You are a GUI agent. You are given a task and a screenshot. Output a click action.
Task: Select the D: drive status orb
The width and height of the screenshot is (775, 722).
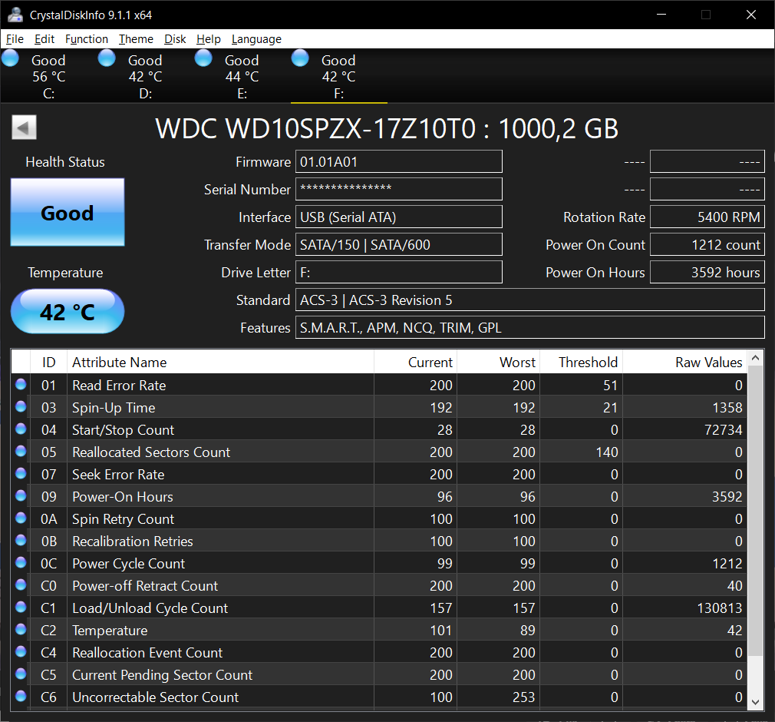pyautogui.click(x=107, y=58)
